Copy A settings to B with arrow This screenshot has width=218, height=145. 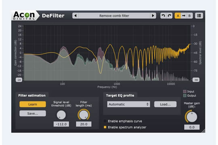[x=184, y=16]
